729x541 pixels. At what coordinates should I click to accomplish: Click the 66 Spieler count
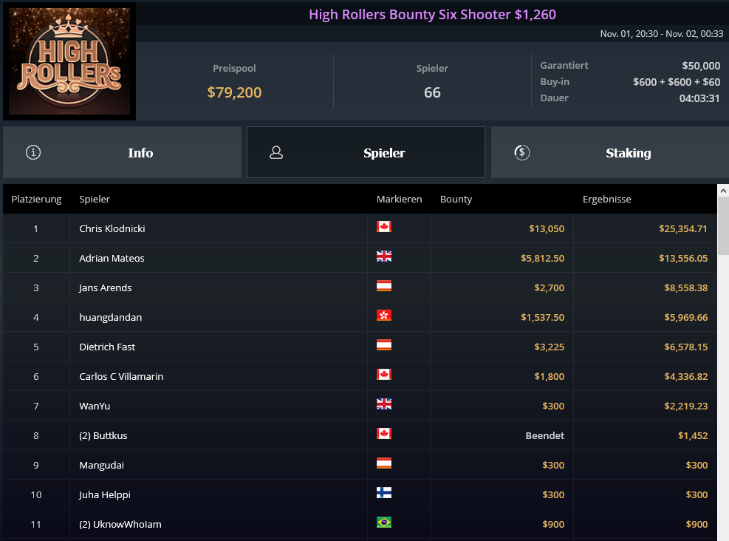click(x=432, y=92)
